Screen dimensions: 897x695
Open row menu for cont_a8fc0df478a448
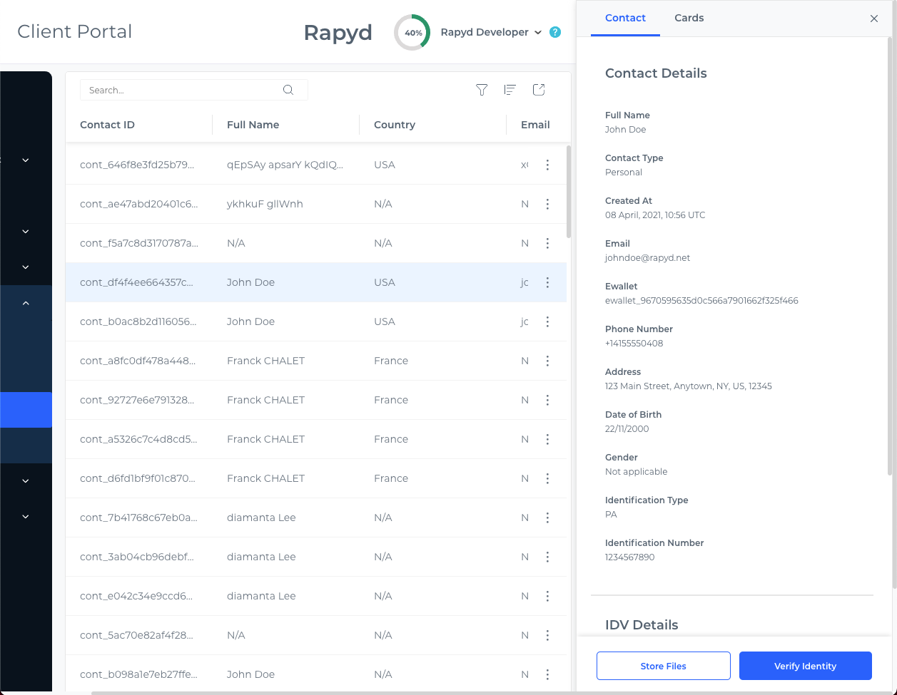(x=547, y=361)
